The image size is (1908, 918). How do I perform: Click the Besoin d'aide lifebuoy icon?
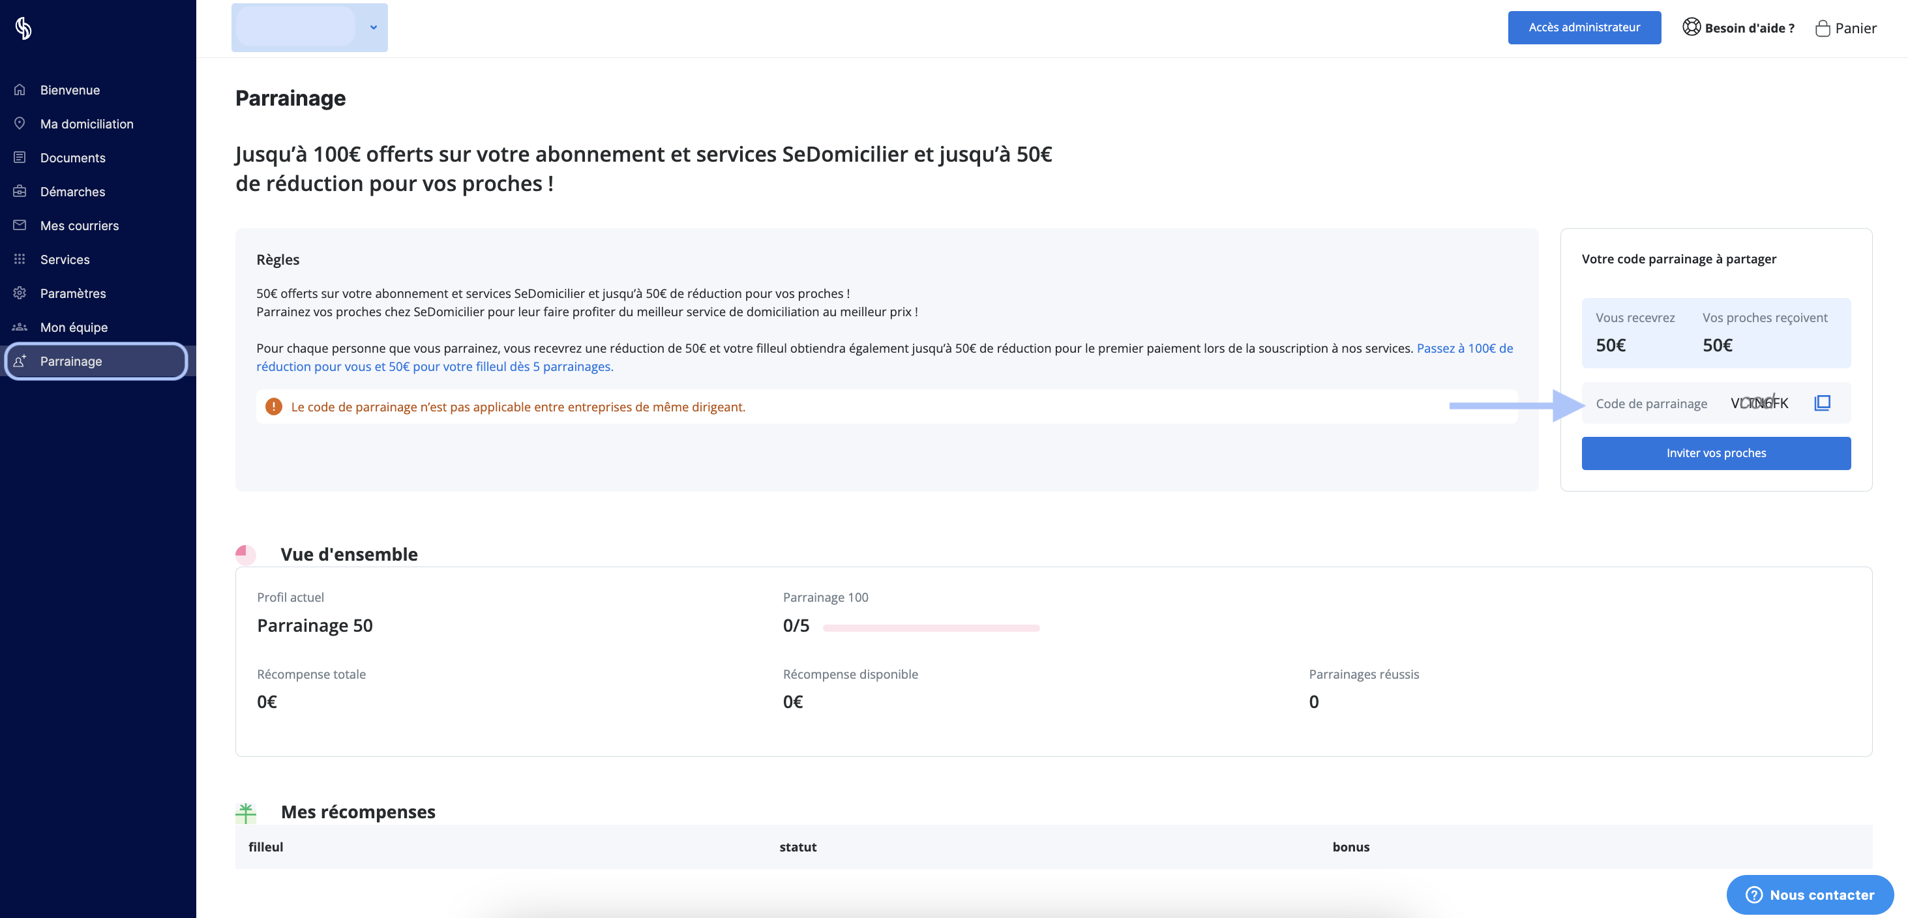(1692, 27)
